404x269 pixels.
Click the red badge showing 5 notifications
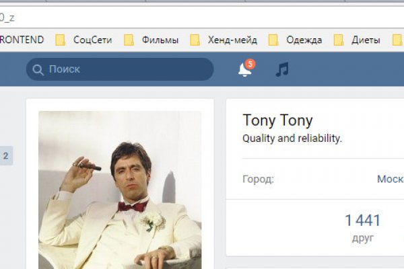click(x=250, y=64)
